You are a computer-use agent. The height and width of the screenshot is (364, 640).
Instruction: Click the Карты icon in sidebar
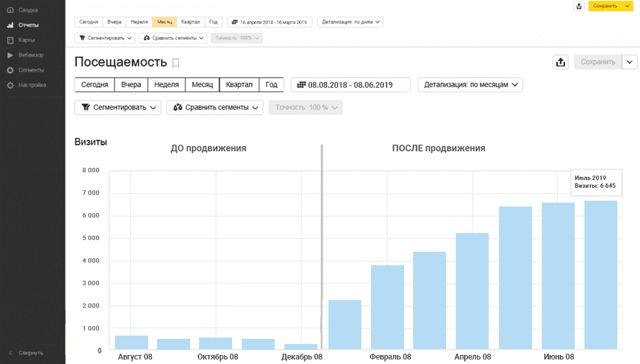click(x=10, y=40)
